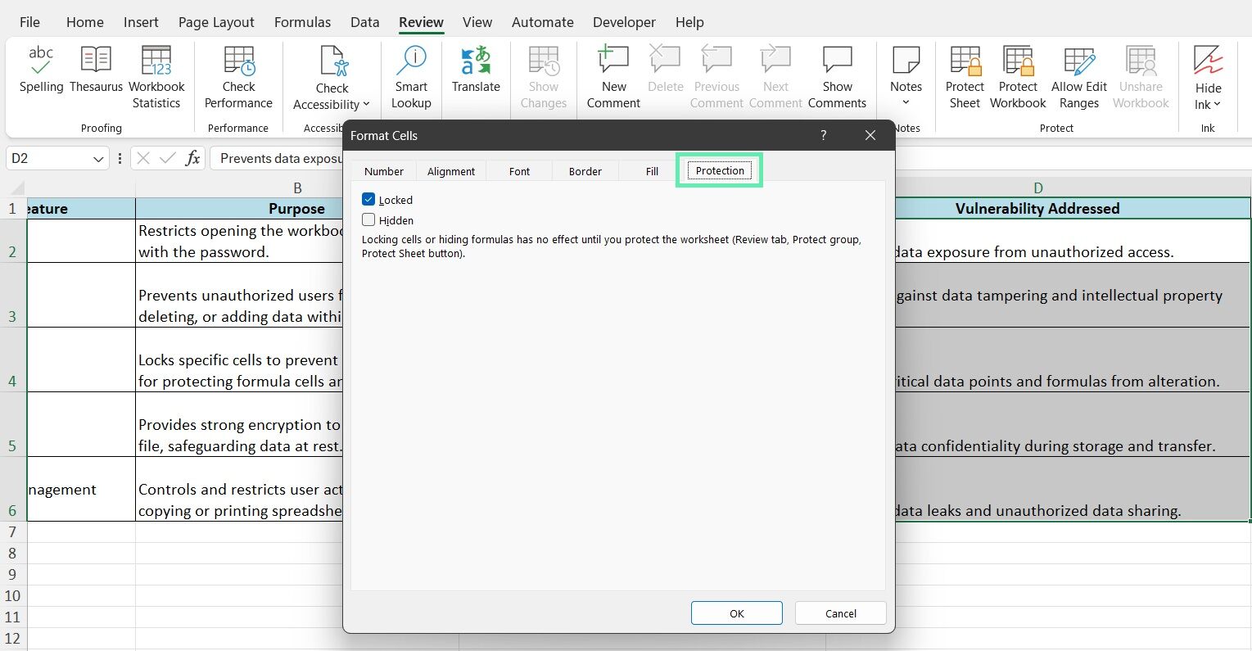The width and height of the screenshot is (1252, 651).
Task: Click Check Performance icon
Action: (239, 61)
